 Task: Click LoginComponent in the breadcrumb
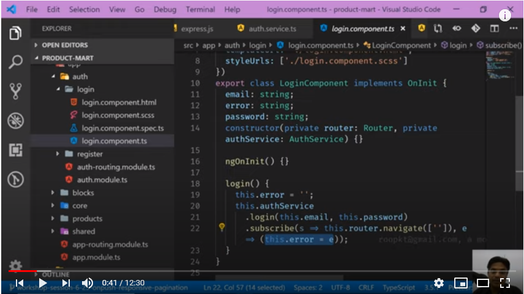point(401,45)
